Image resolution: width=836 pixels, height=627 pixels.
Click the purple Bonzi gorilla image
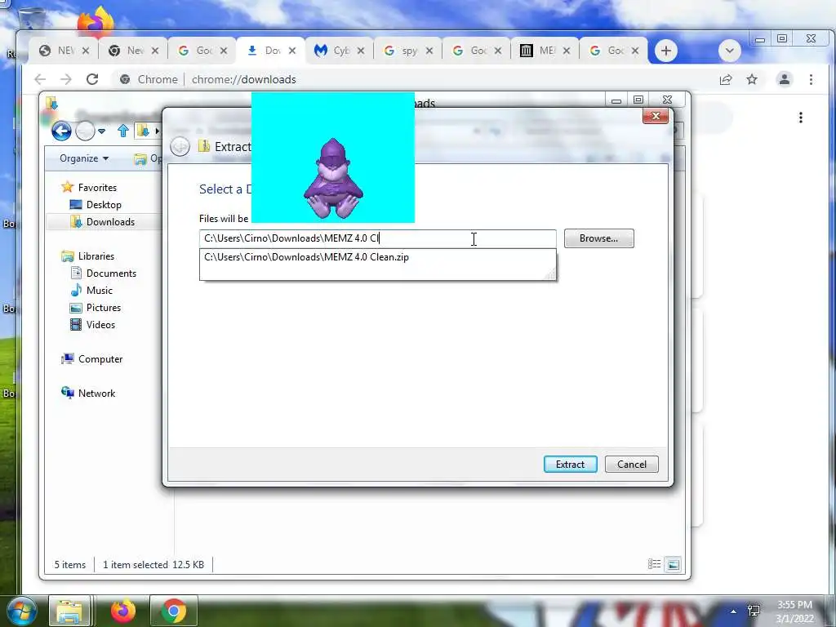(x=333, y=179)
